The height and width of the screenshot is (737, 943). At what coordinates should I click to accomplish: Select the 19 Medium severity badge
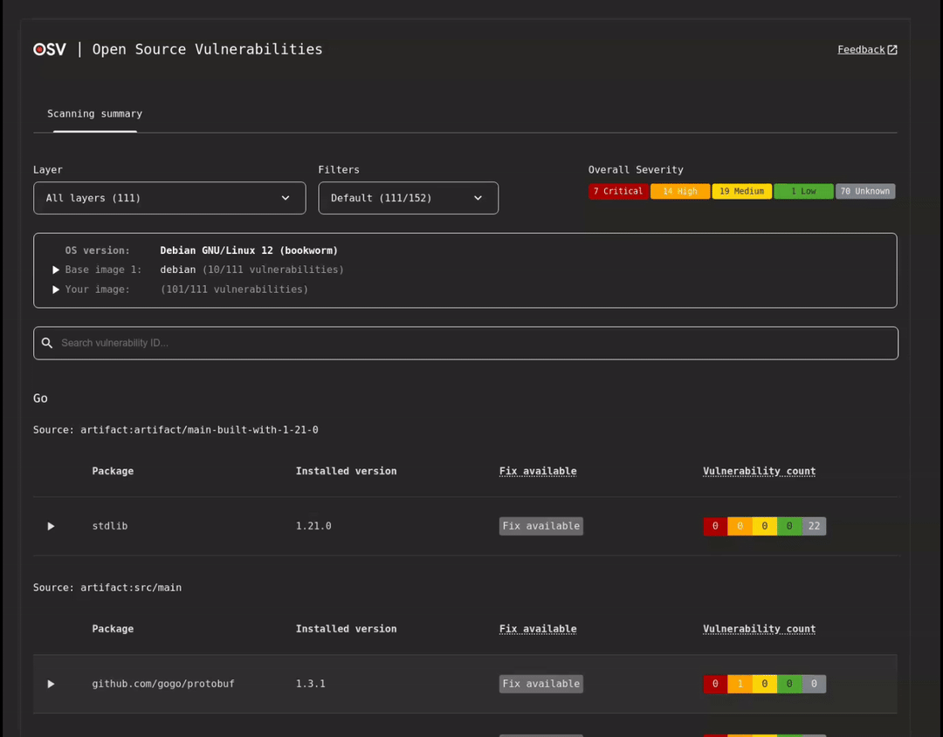click(x=741, y=190)
